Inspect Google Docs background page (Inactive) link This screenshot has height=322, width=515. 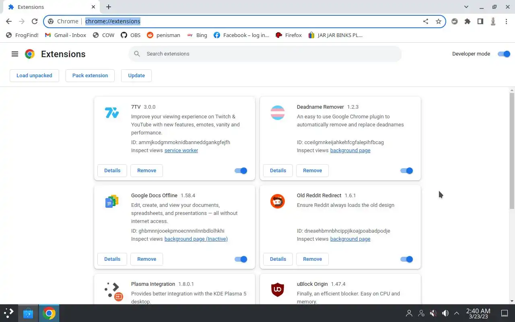pyautogui.click(x=196, y=239)
